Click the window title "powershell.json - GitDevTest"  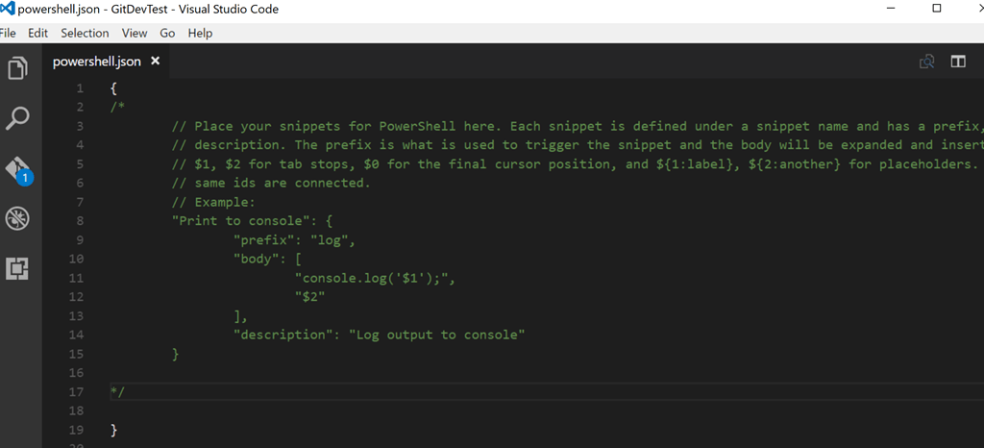click(x=93, y=10)
